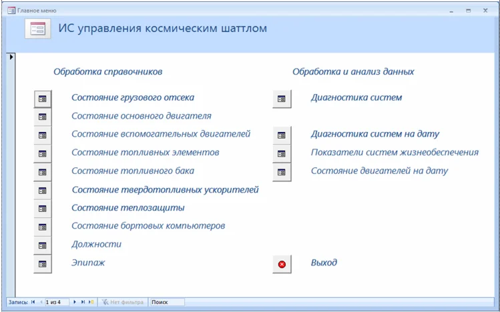Screen dimensions: 500x312
Task: Click the Состояние вспомогательных двигателей label
Action: 161,134
